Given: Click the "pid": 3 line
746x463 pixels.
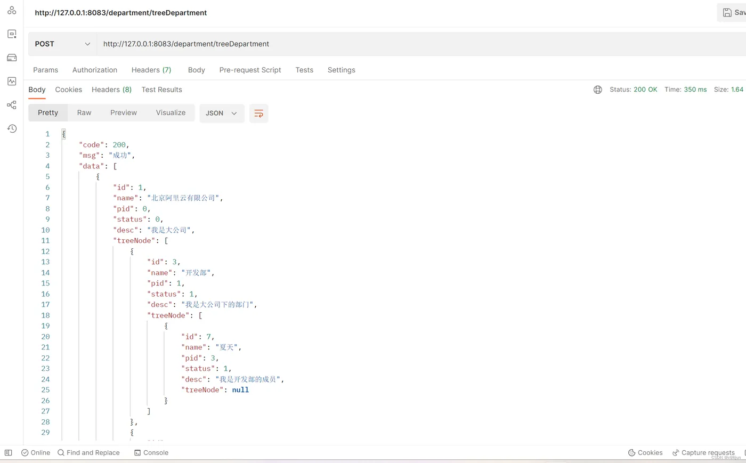Looking at the screenshot, I should [x=200, y=358].
